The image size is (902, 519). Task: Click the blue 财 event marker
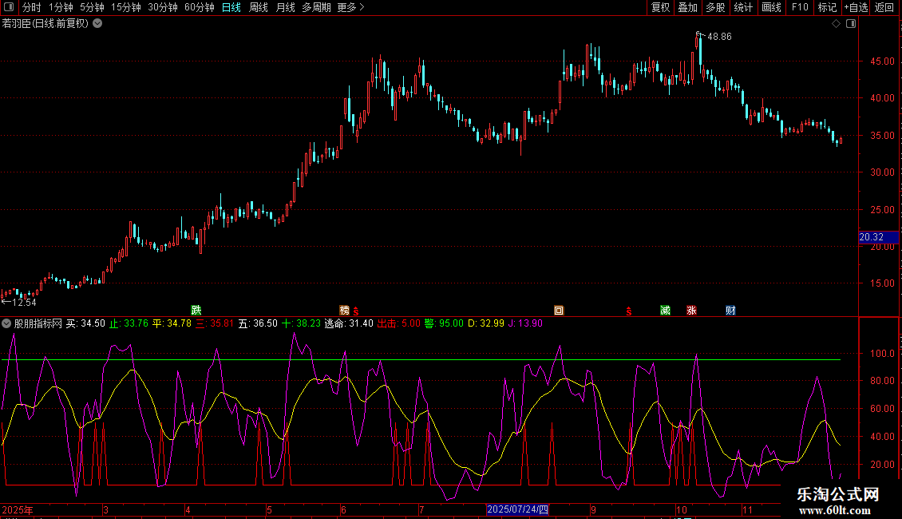730,310
